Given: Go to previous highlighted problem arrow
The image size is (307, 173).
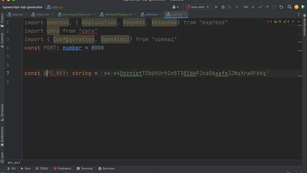Looking at the screenshot, I should click(293, 22).
